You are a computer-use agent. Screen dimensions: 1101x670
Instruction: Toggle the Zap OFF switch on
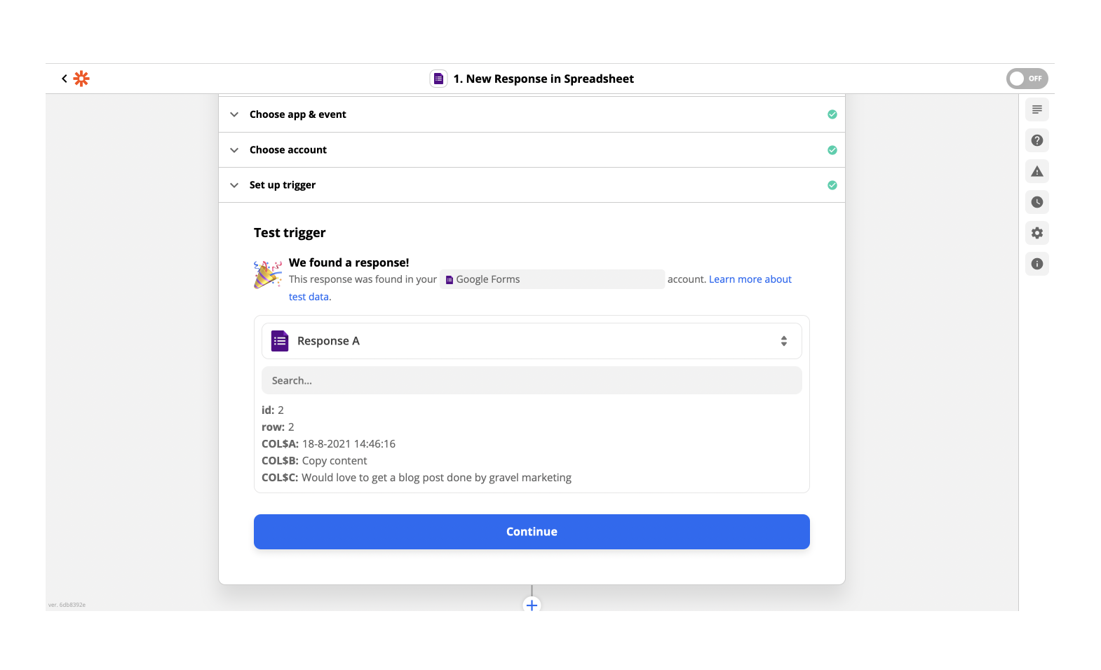(1027, 79)
